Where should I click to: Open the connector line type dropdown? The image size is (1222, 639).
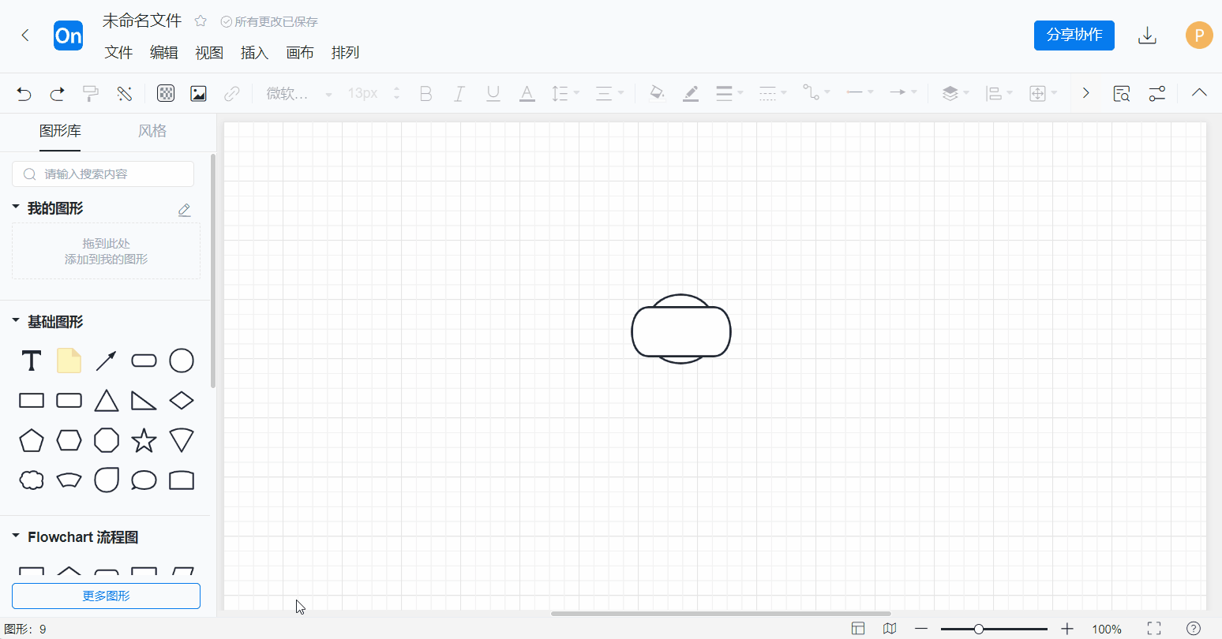pyautogui.click(x=816, y=93)
